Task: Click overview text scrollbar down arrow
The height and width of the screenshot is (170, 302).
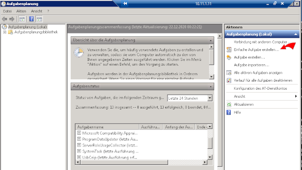Action: [x=211, y=76]
